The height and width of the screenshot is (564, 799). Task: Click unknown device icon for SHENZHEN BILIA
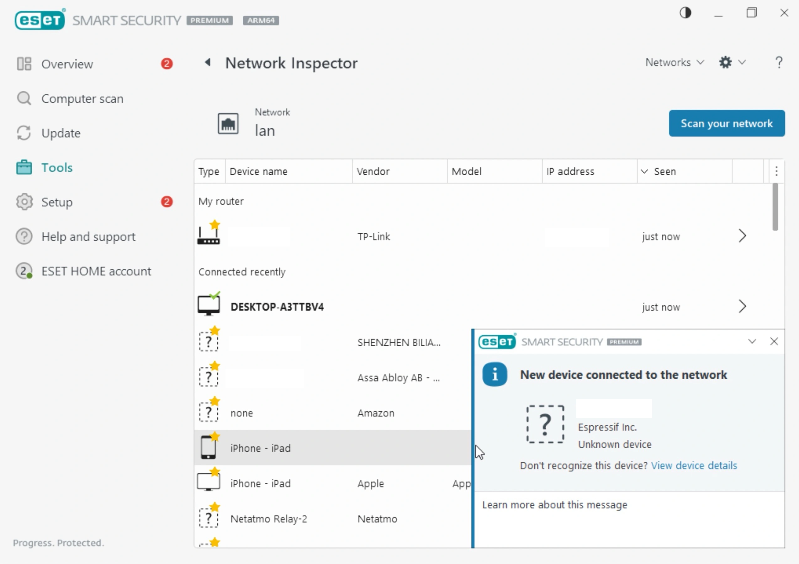209,340
